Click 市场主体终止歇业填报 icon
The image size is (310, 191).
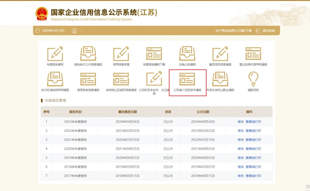(220, 79)
